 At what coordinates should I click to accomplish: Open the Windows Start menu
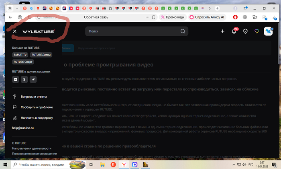5,165
